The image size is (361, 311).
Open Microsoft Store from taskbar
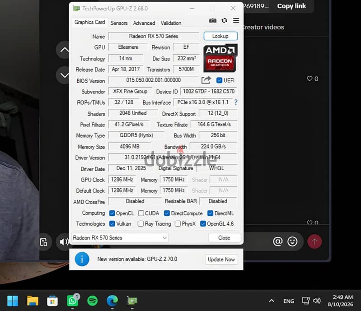52,301
